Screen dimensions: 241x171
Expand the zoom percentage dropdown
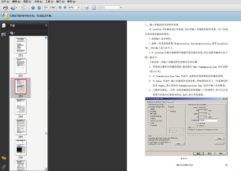coord(79,8)
